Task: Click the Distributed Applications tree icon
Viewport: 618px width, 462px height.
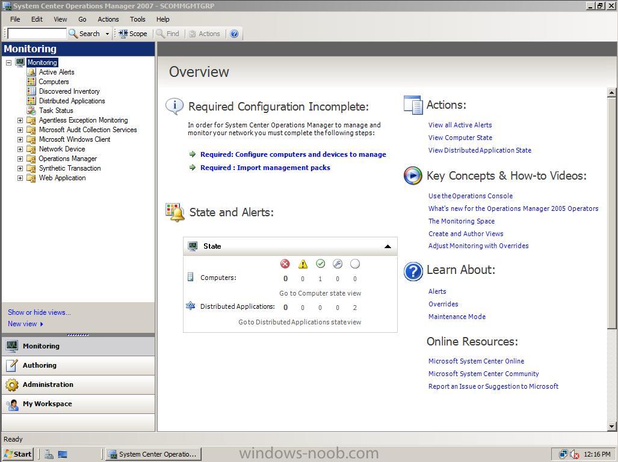Action: tap(31, 101)
